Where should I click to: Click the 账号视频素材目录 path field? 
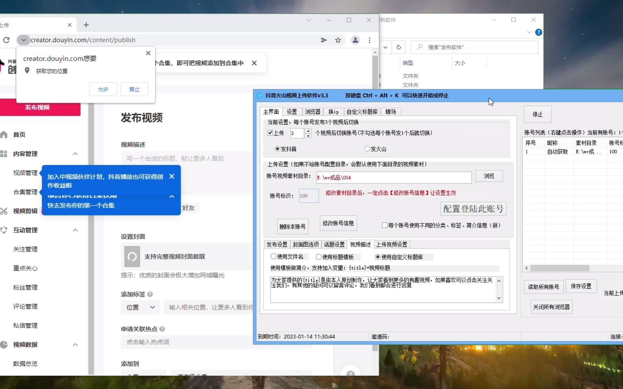[x=394, y=177]
